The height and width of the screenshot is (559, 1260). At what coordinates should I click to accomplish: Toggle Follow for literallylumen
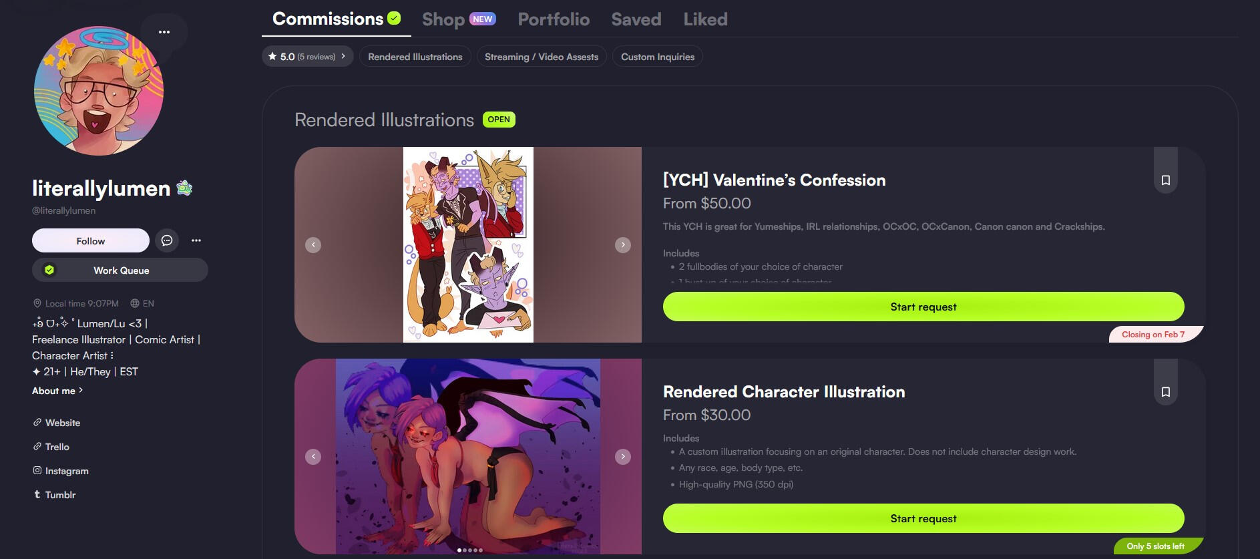(x=91, y=240)
